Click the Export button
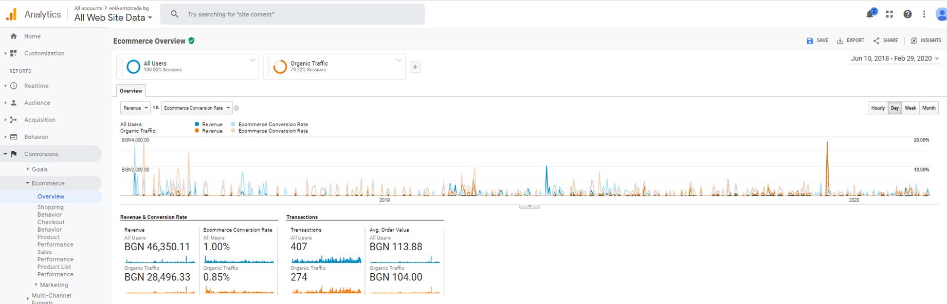This screenshot has width=947, height=304. [x=850, y=40]
